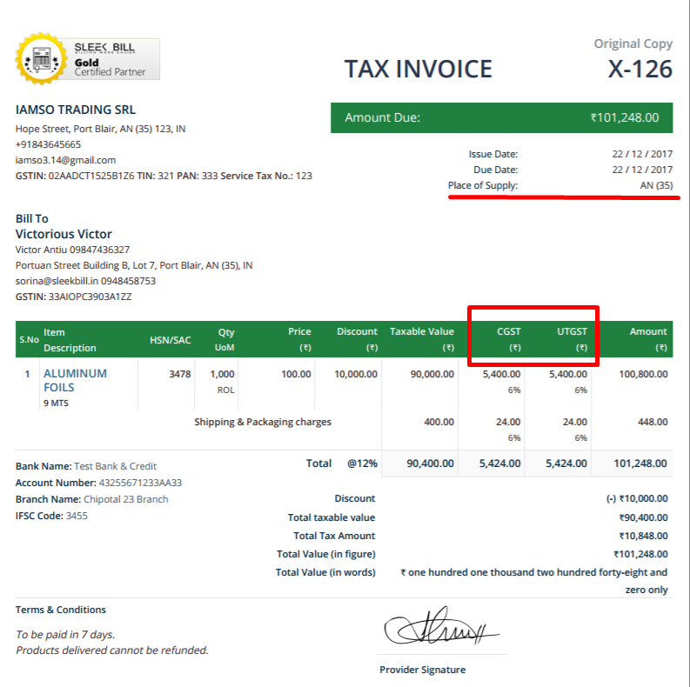690x687 pixels.
Task: Click the HSN/SAC code 3478
Action: coord(179,374)
